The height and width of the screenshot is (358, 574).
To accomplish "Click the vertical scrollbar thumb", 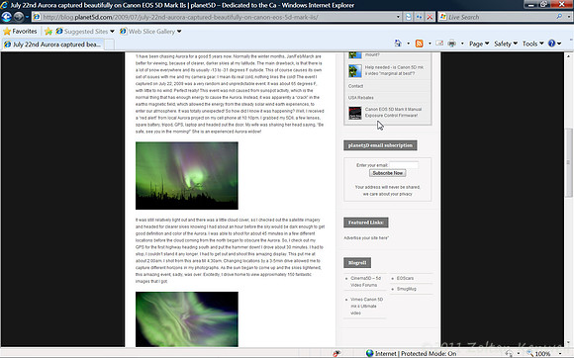I will 568,162.
